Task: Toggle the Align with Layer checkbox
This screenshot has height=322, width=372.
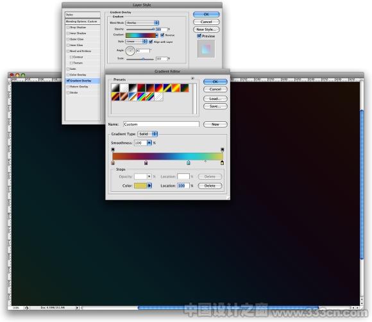Action: (151, 42)
